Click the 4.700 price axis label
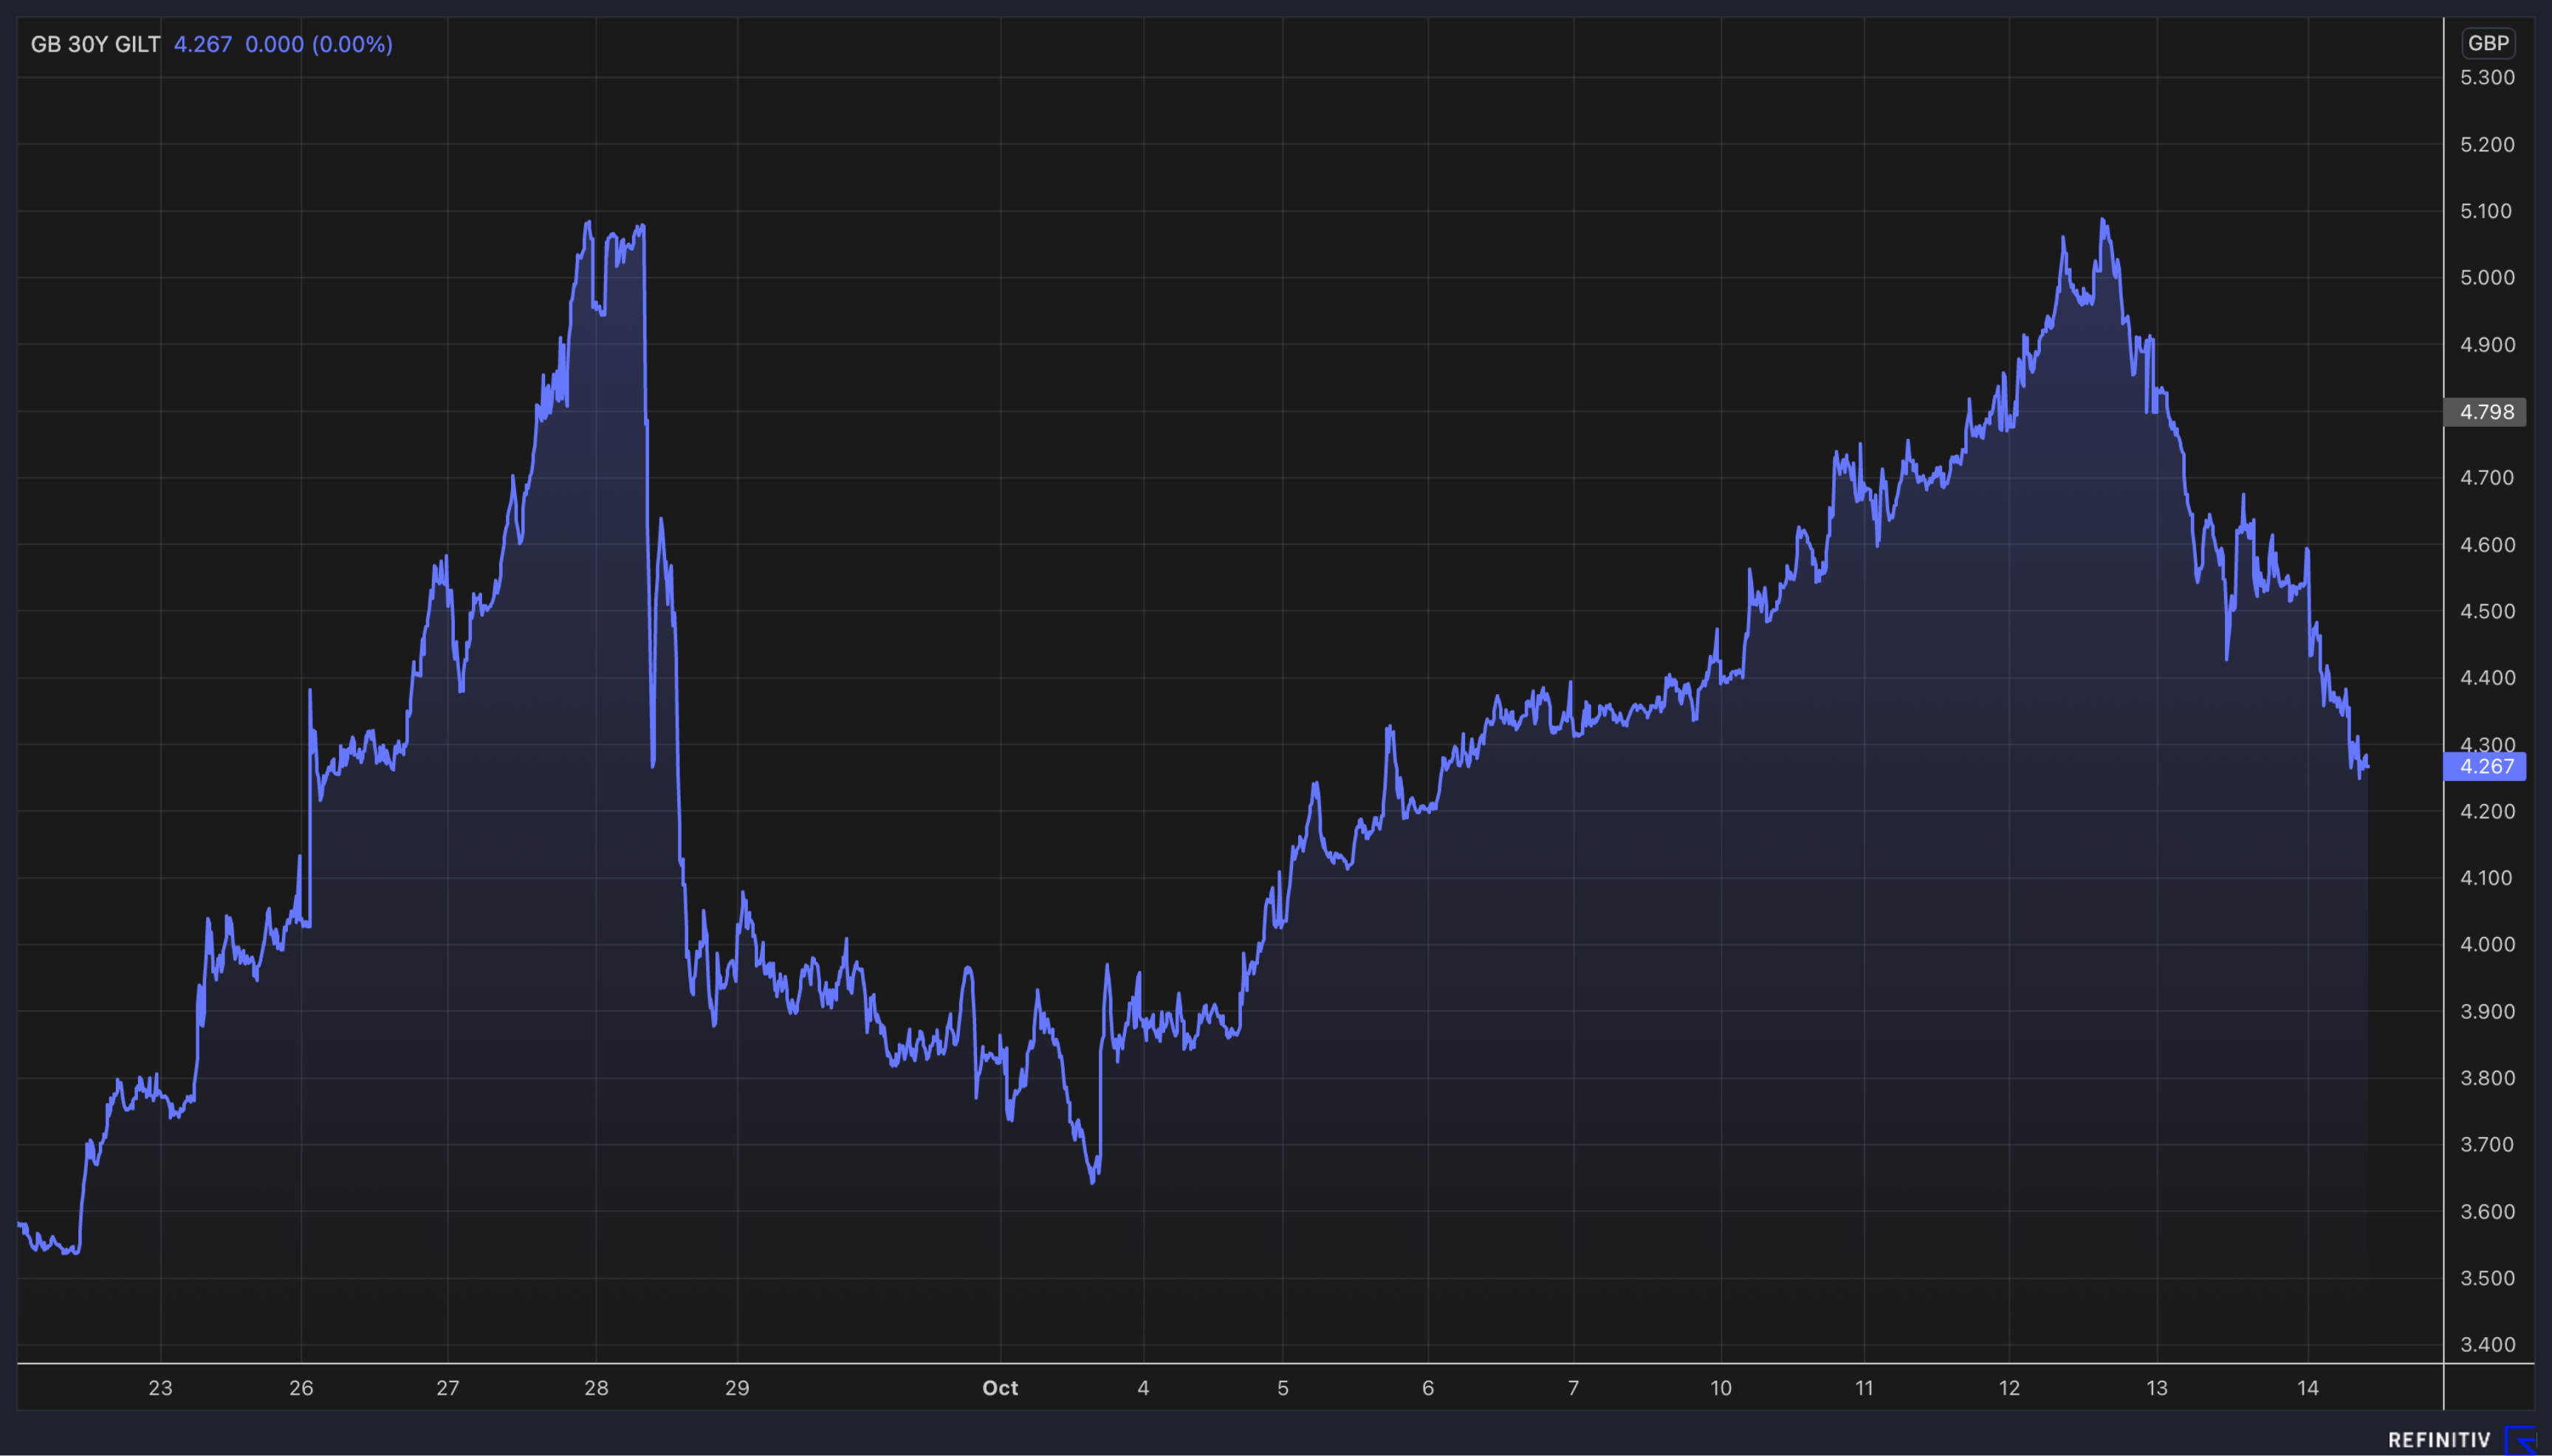 2487,478
